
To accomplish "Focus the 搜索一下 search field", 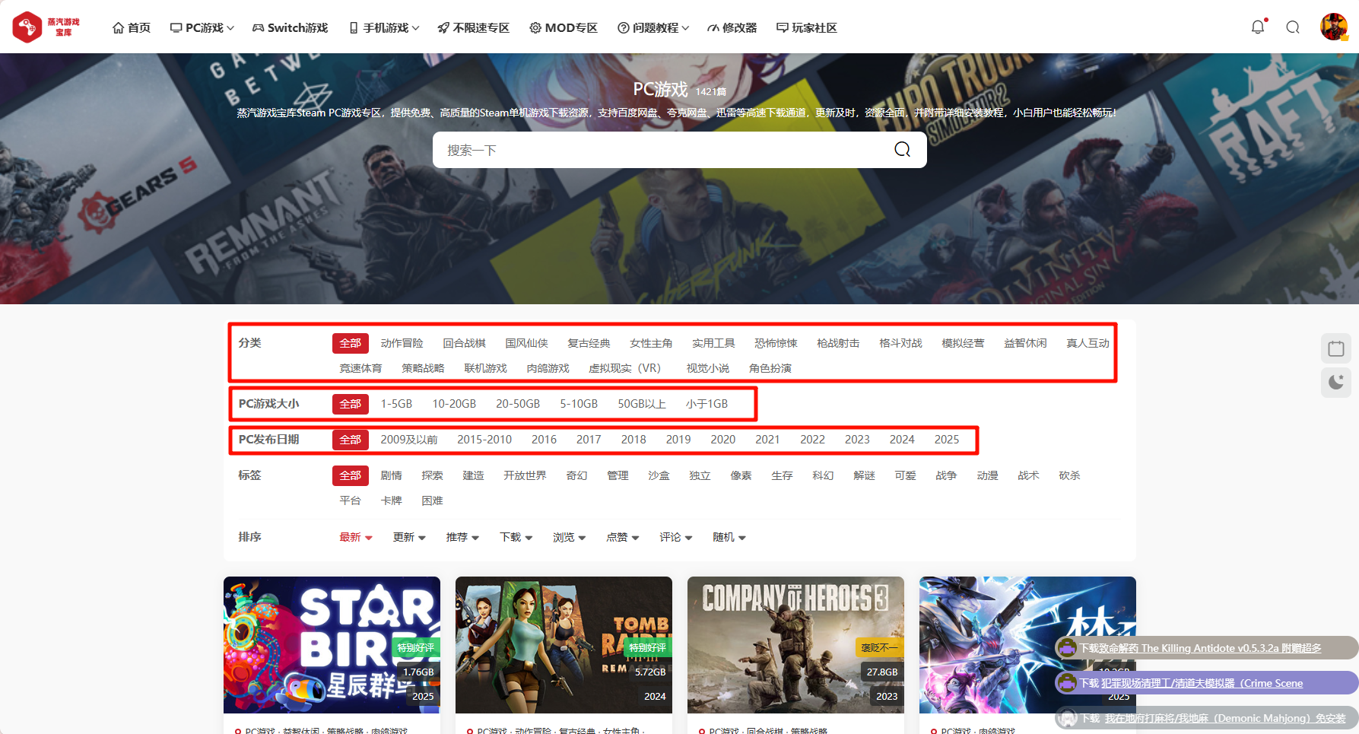I will (662, 150).
